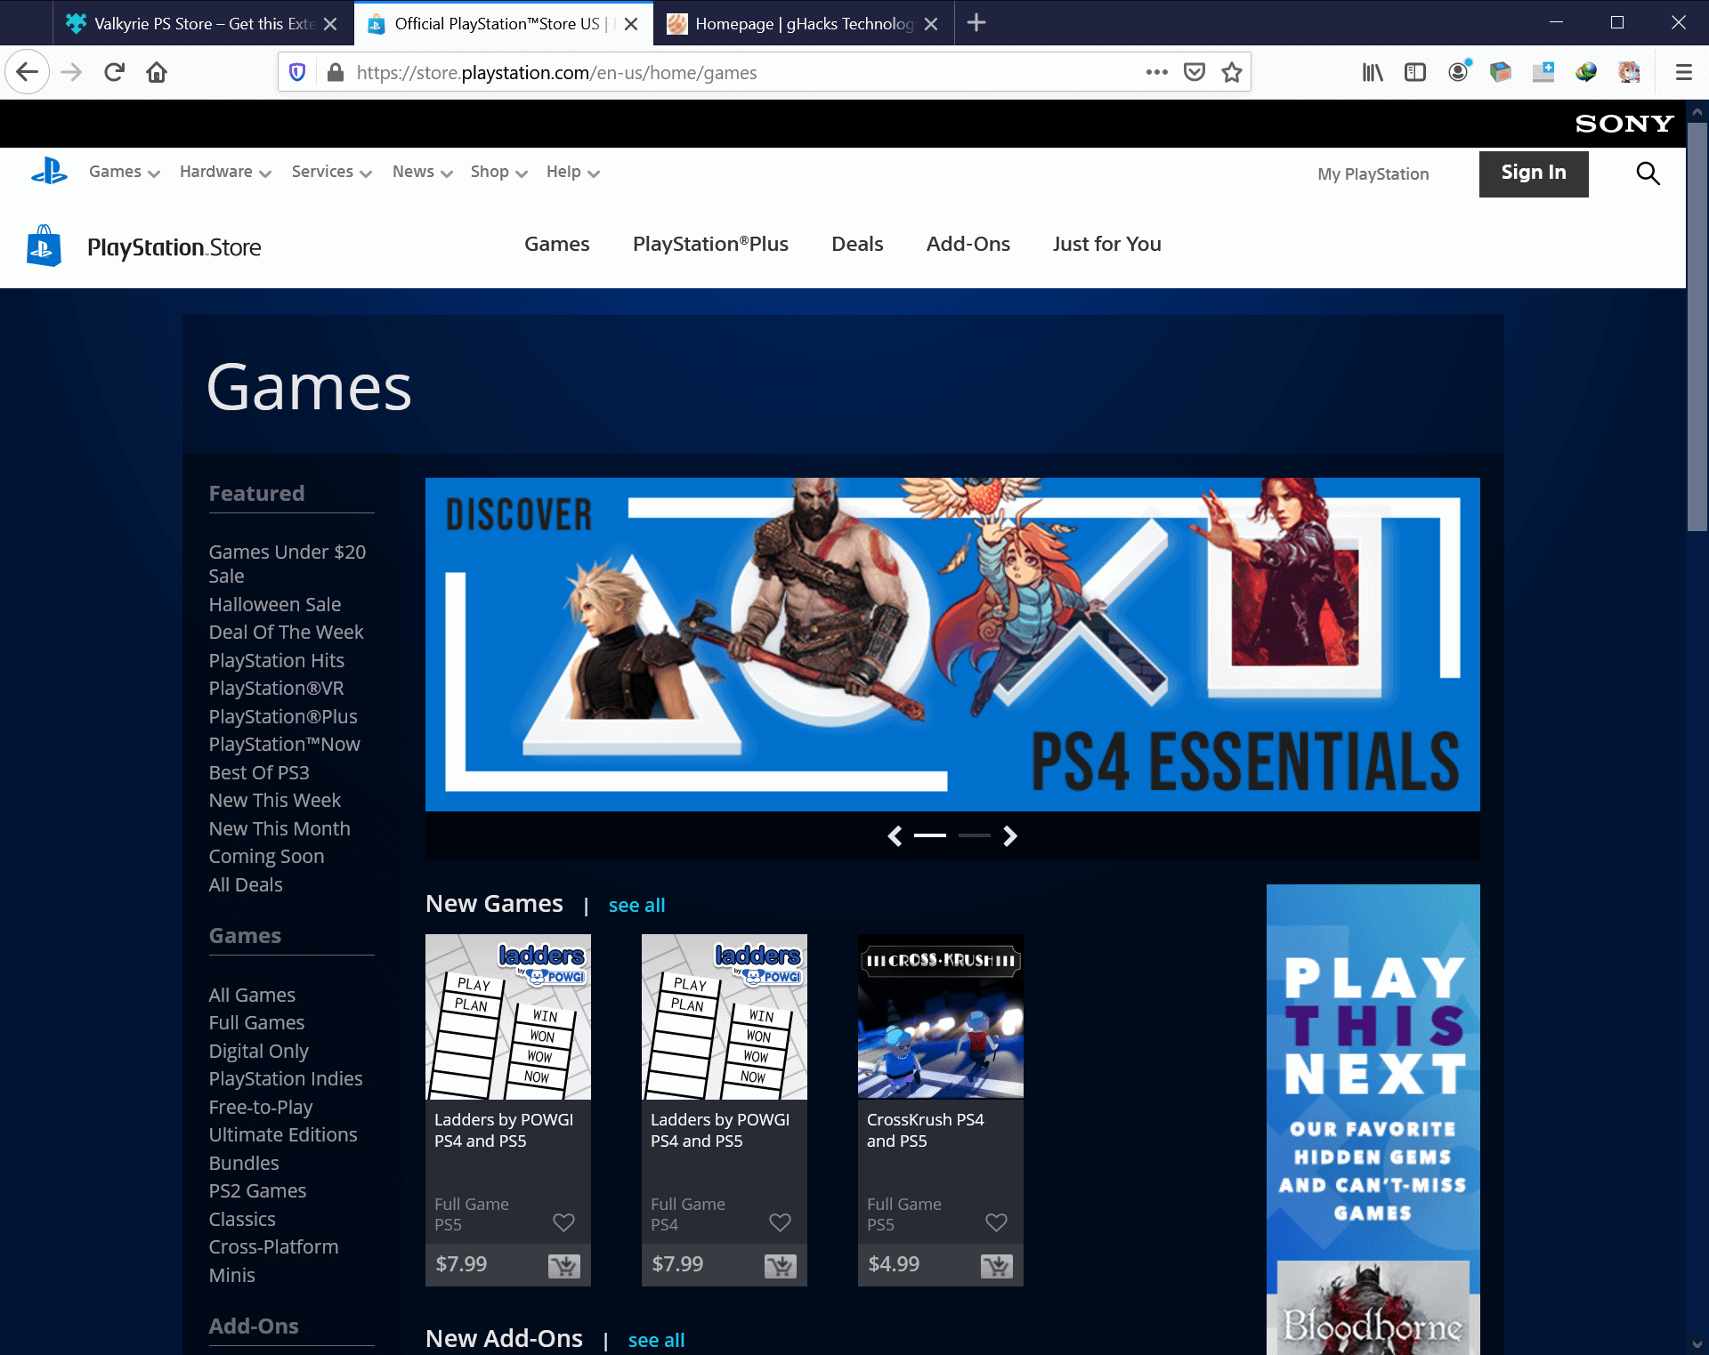Click Sign In button top right
This screenshot has height=1355, width=1709.
[x=1535, y=172]
